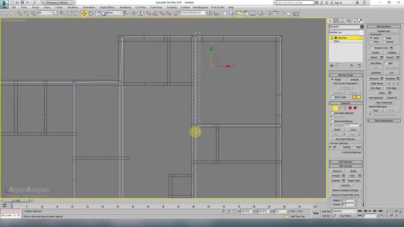Open the Help menu
The width and height of the screenshot is (404, 227).
click(x=231, y=8)
